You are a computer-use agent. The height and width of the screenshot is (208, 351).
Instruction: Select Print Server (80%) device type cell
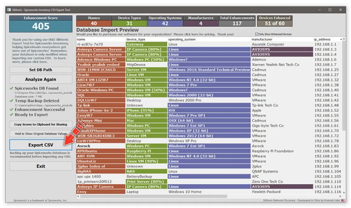click(146, 182)
